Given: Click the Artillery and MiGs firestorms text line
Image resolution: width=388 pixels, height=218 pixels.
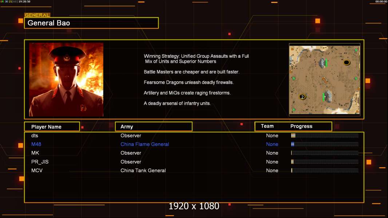Looking at the screenshot, I should [x=187, y=93].
